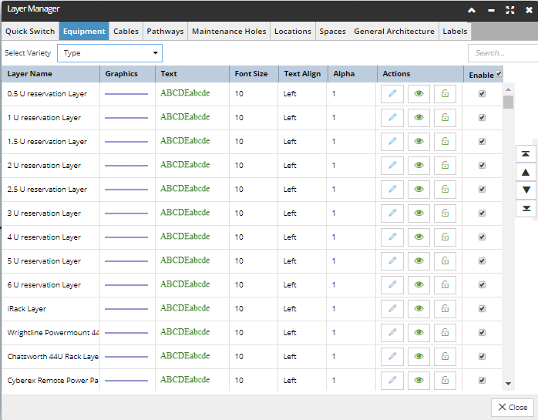Toggle visibility of 5 U reservation Layer

click(x=419, y=260)
